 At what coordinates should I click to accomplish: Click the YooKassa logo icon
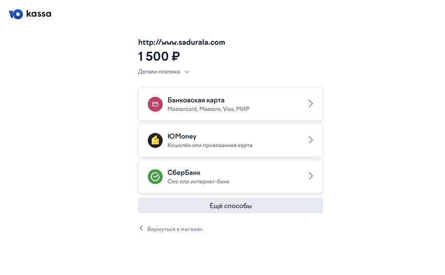tap(16, 14)
